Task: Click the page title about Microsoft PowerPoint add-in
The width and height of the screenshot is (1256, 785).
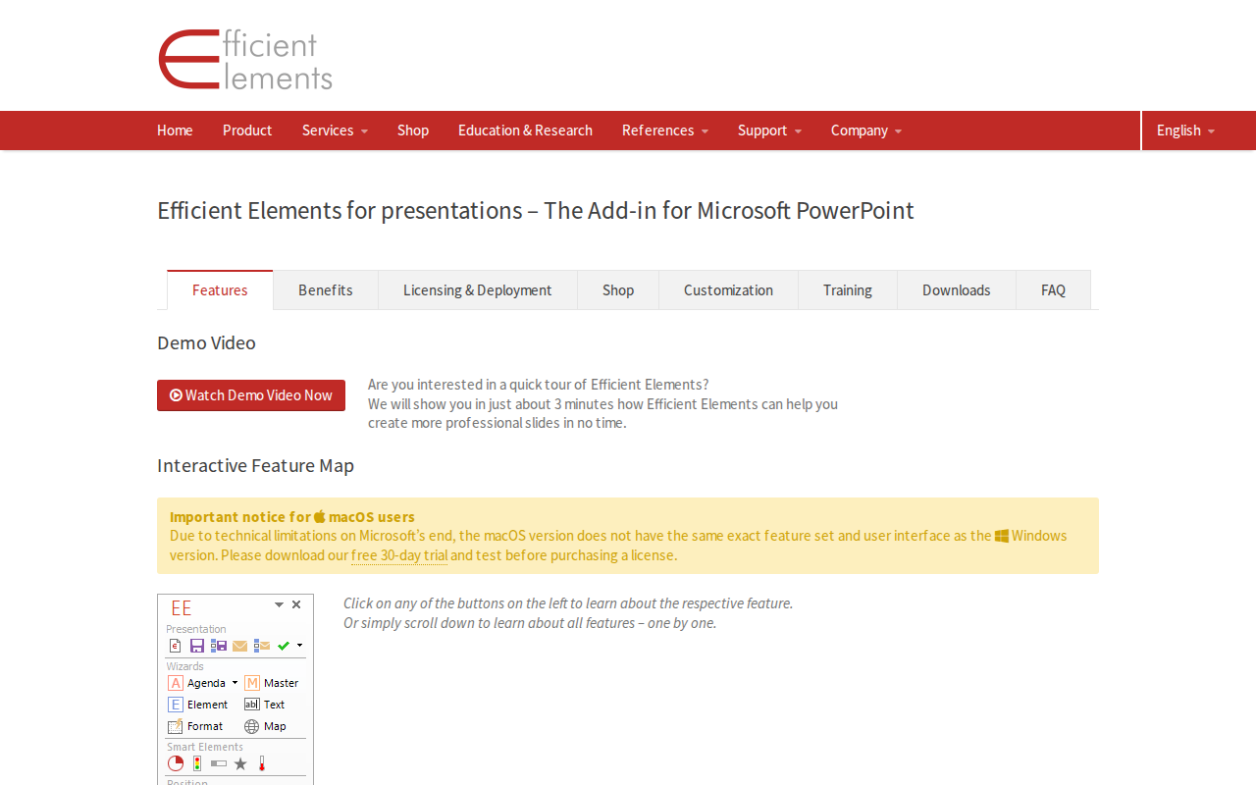Action: click(x=536, y=211)
